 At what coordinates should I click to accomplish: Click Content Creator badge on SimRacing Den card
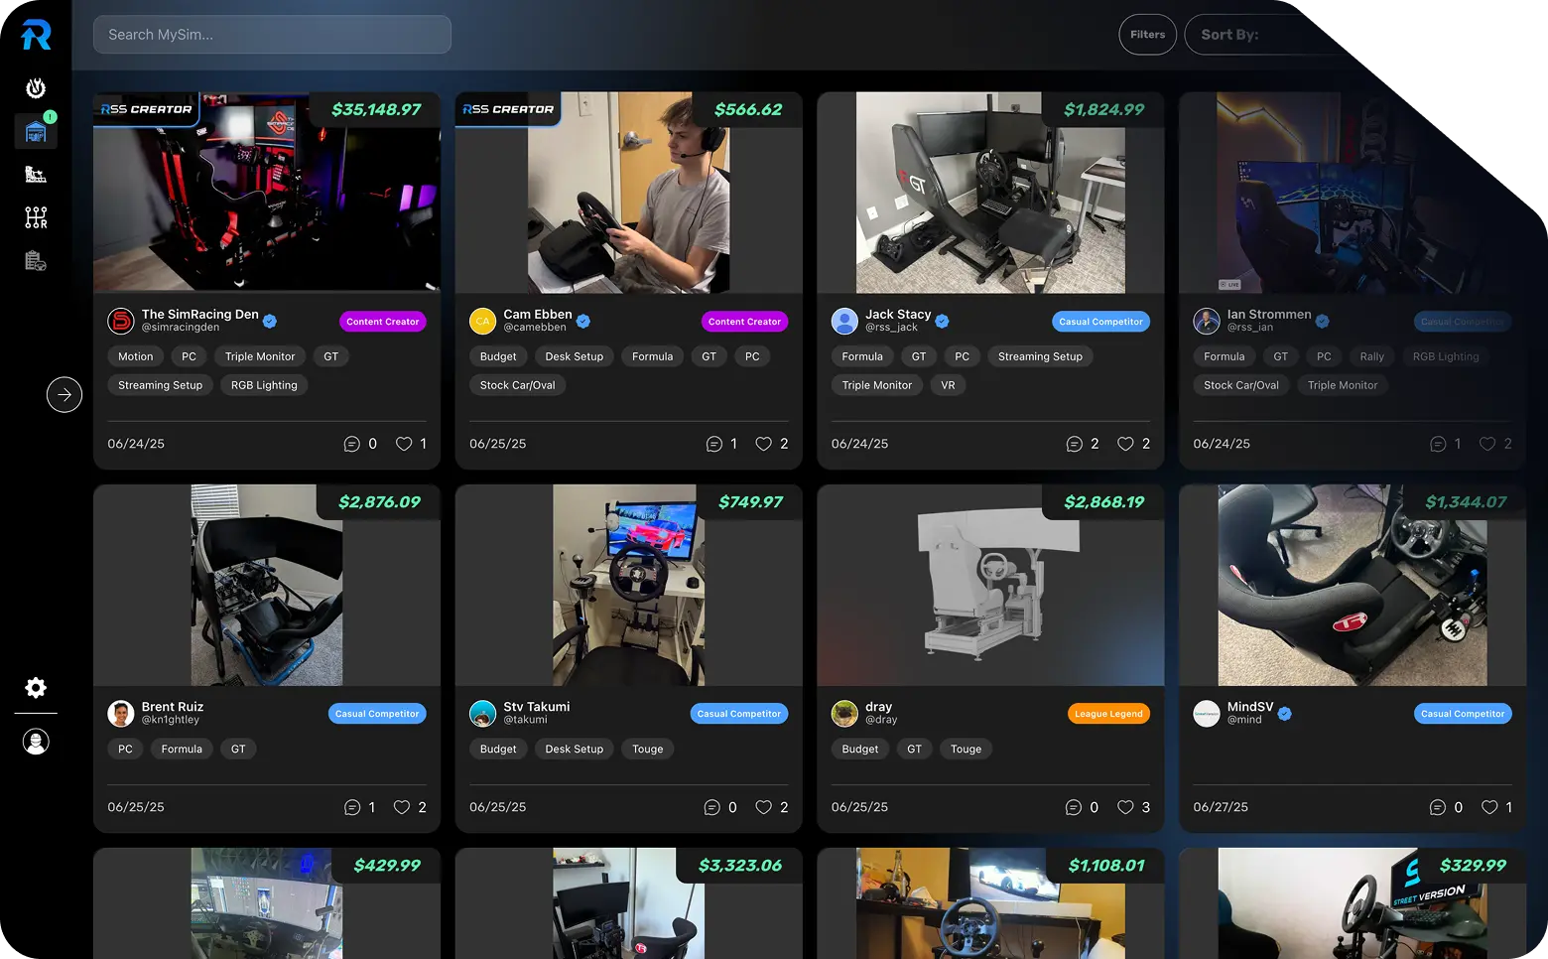click(x=383, y=322)
